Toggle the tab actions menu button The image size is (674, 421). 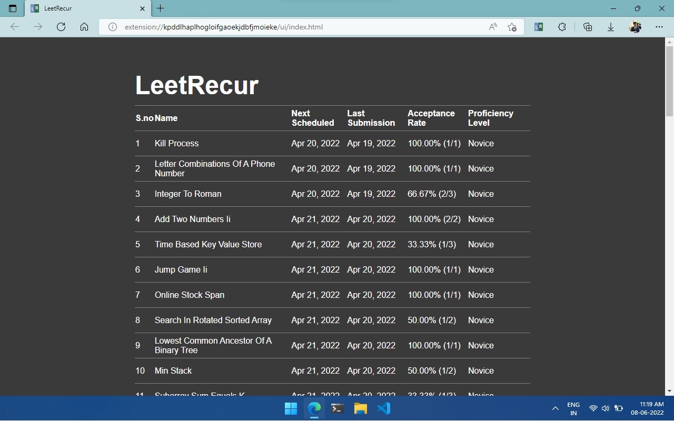12,8
